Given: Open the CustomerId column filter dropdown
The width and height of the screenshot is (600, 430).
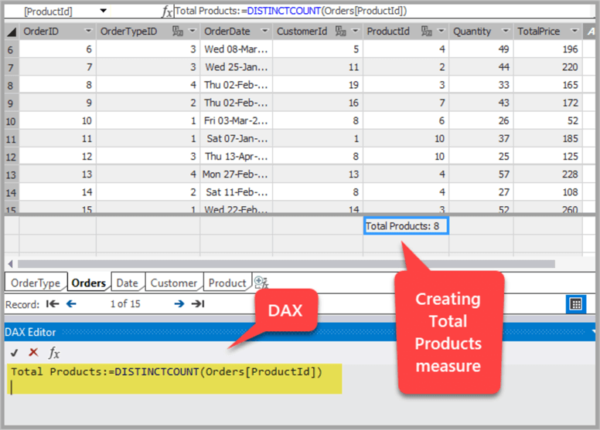Looking at the screenshot, I should 355,31.
